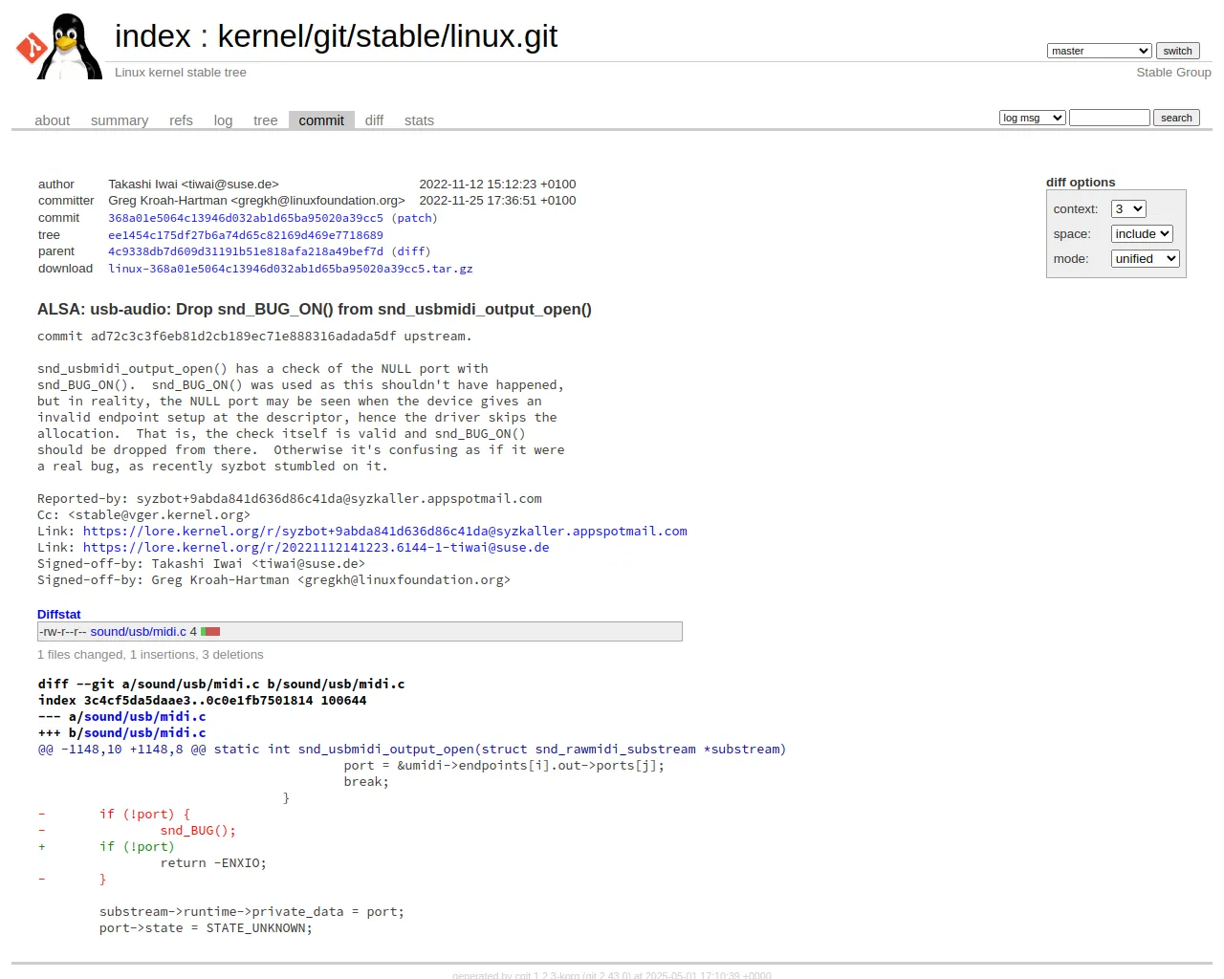Focus the log search text field
Screen dimensions: 1224x979
(1109, 118)
